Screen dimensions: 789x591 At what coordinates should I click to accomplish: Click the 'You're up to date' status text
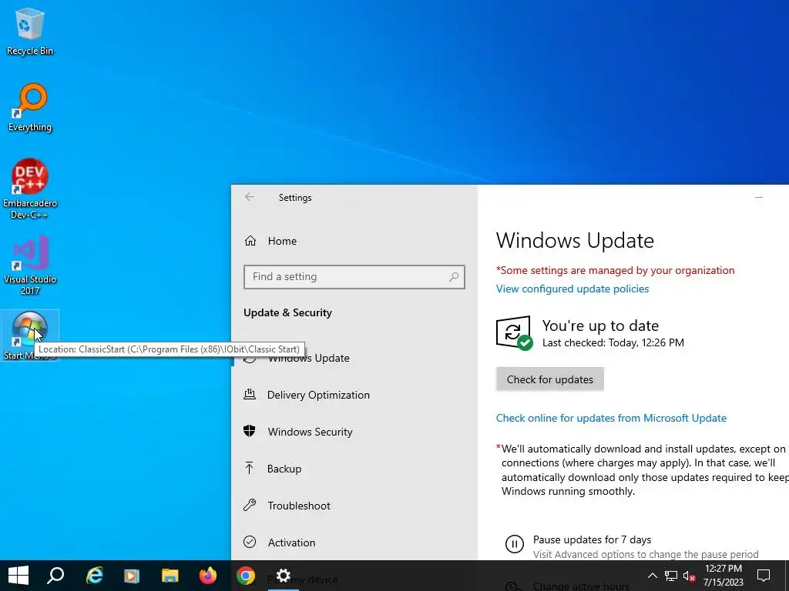pyautogui.click(x=600, y=326)
